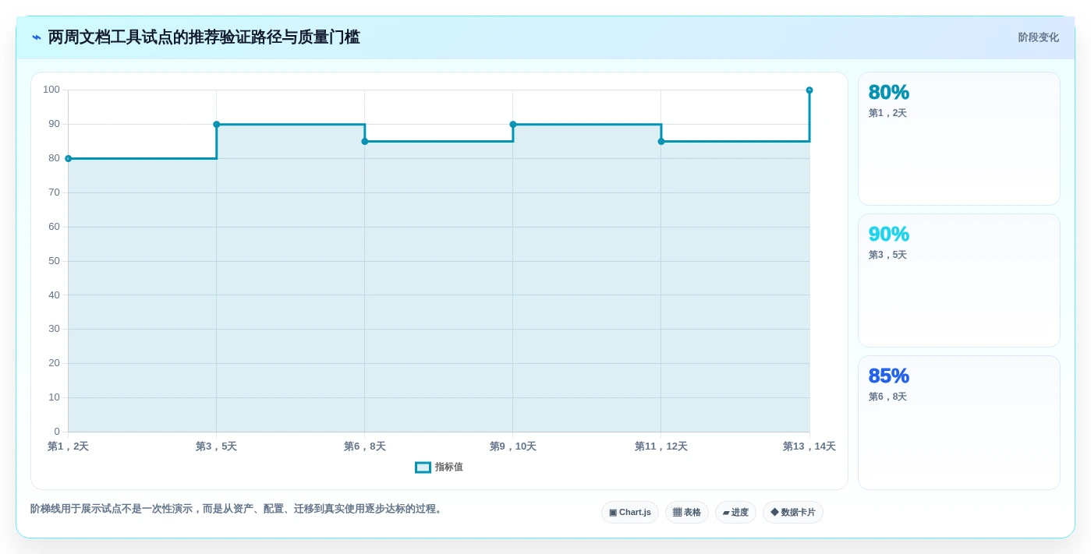1091x554 pixels.
Task: Open the 80% data card
Action: [959, 139]
